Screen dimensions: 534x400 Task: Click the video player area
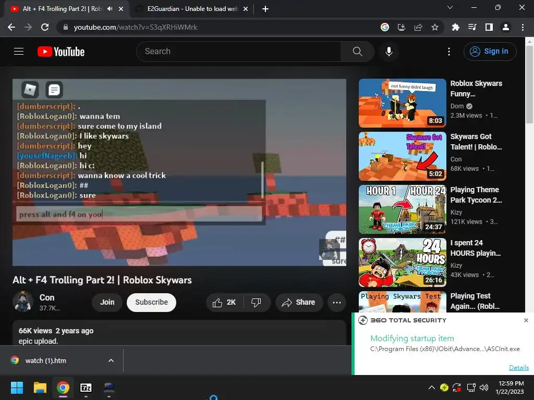(x=179, y=172)
